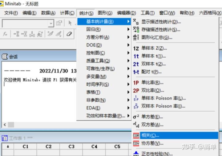Expand the EDA(E) submenu
222x156 pixels.
(104, 108)
